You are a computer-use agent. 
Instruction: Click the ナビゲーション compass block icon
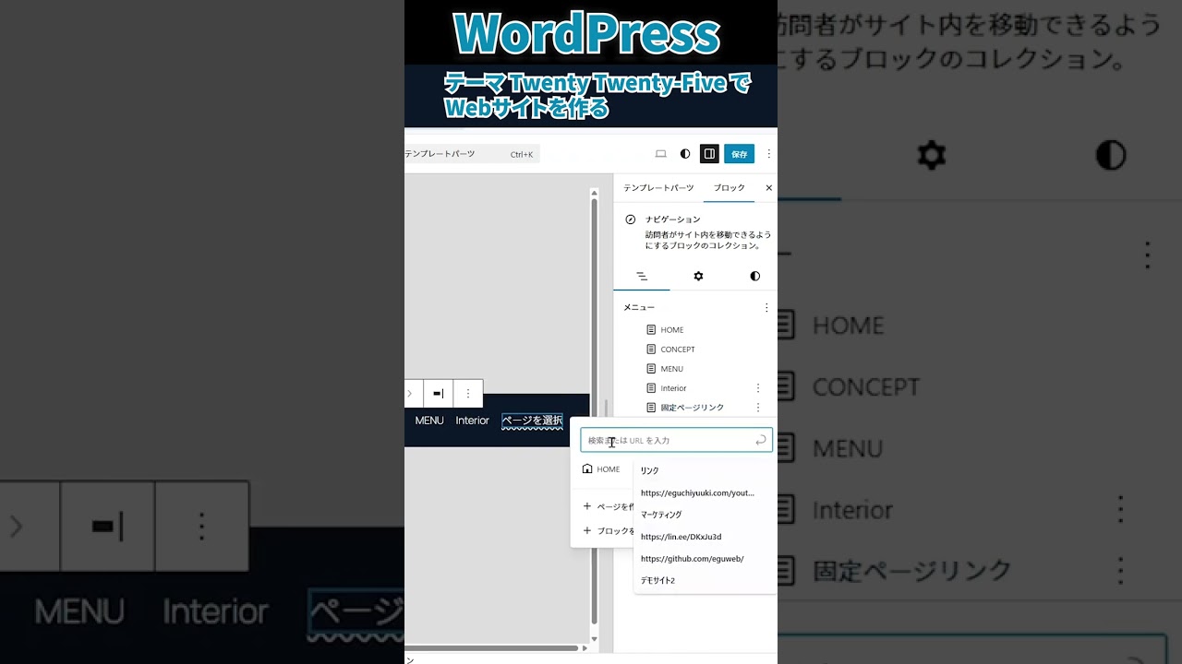631,219
